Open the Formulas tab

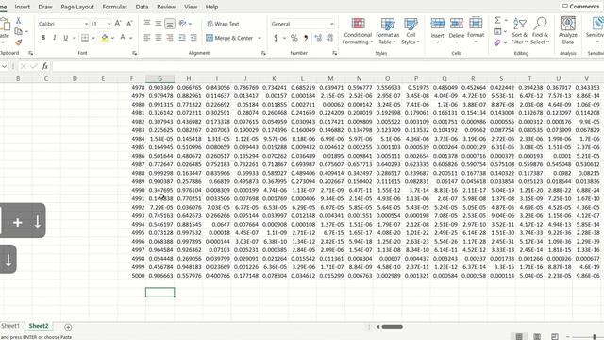tap(115, 7)
